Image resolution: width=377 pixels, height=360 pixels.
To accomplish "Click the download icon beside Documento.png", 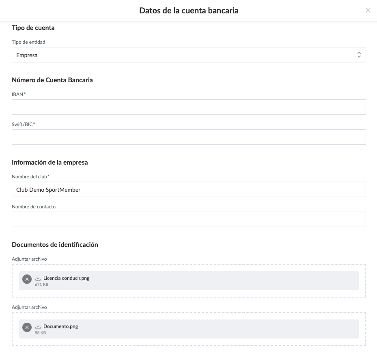I will click(x=38, y=326).
